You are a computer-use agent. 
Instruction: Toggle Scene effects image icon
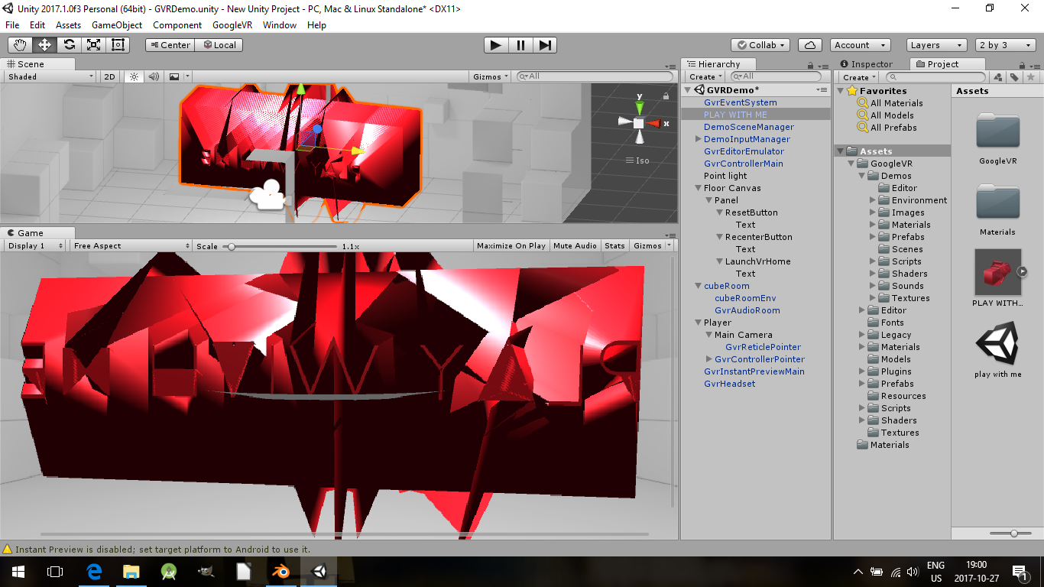tap(174, 76)
